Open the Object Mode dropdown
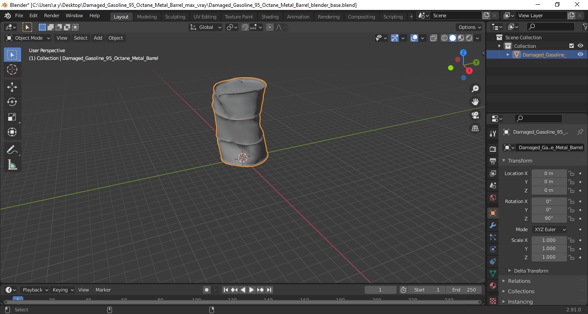 [28, 38]
